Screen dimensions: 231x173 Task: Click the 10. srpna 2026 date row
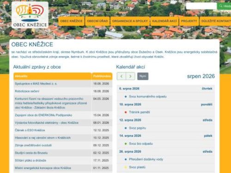point(166,104)
